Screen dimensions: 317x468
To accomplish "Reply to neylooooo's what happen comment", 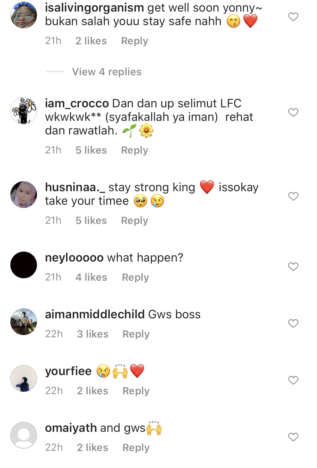I will (x=135, y=277).
